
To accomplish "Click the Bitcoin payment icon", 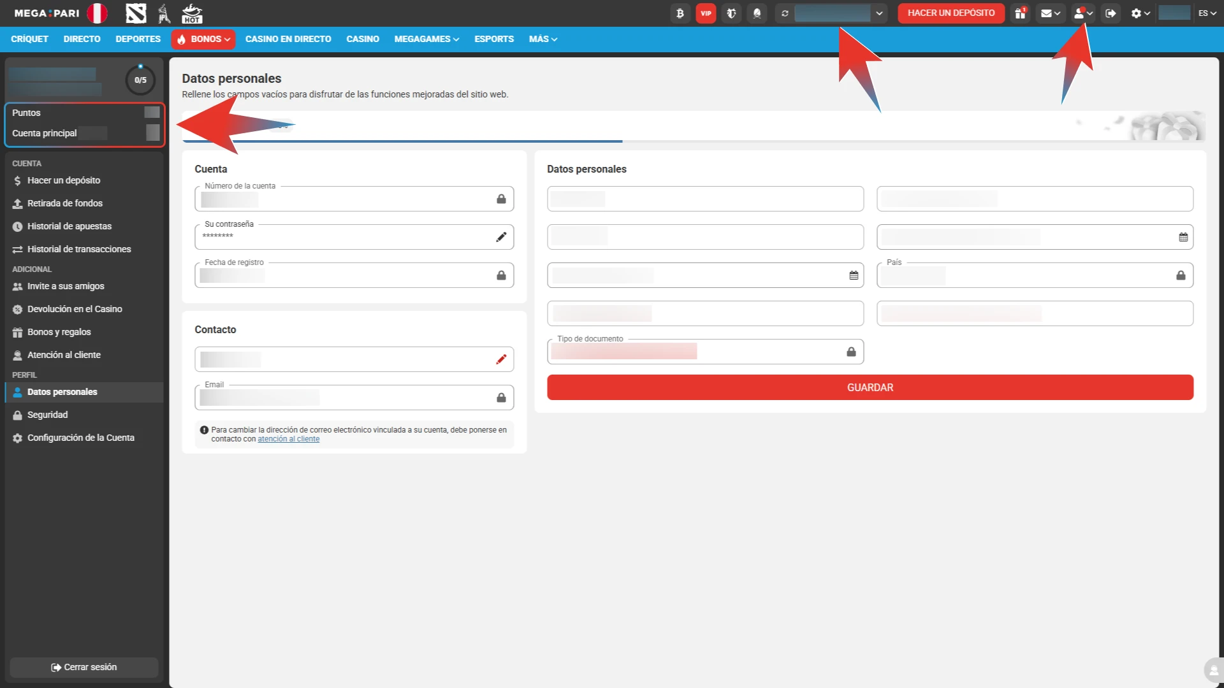I will [680, 13].
